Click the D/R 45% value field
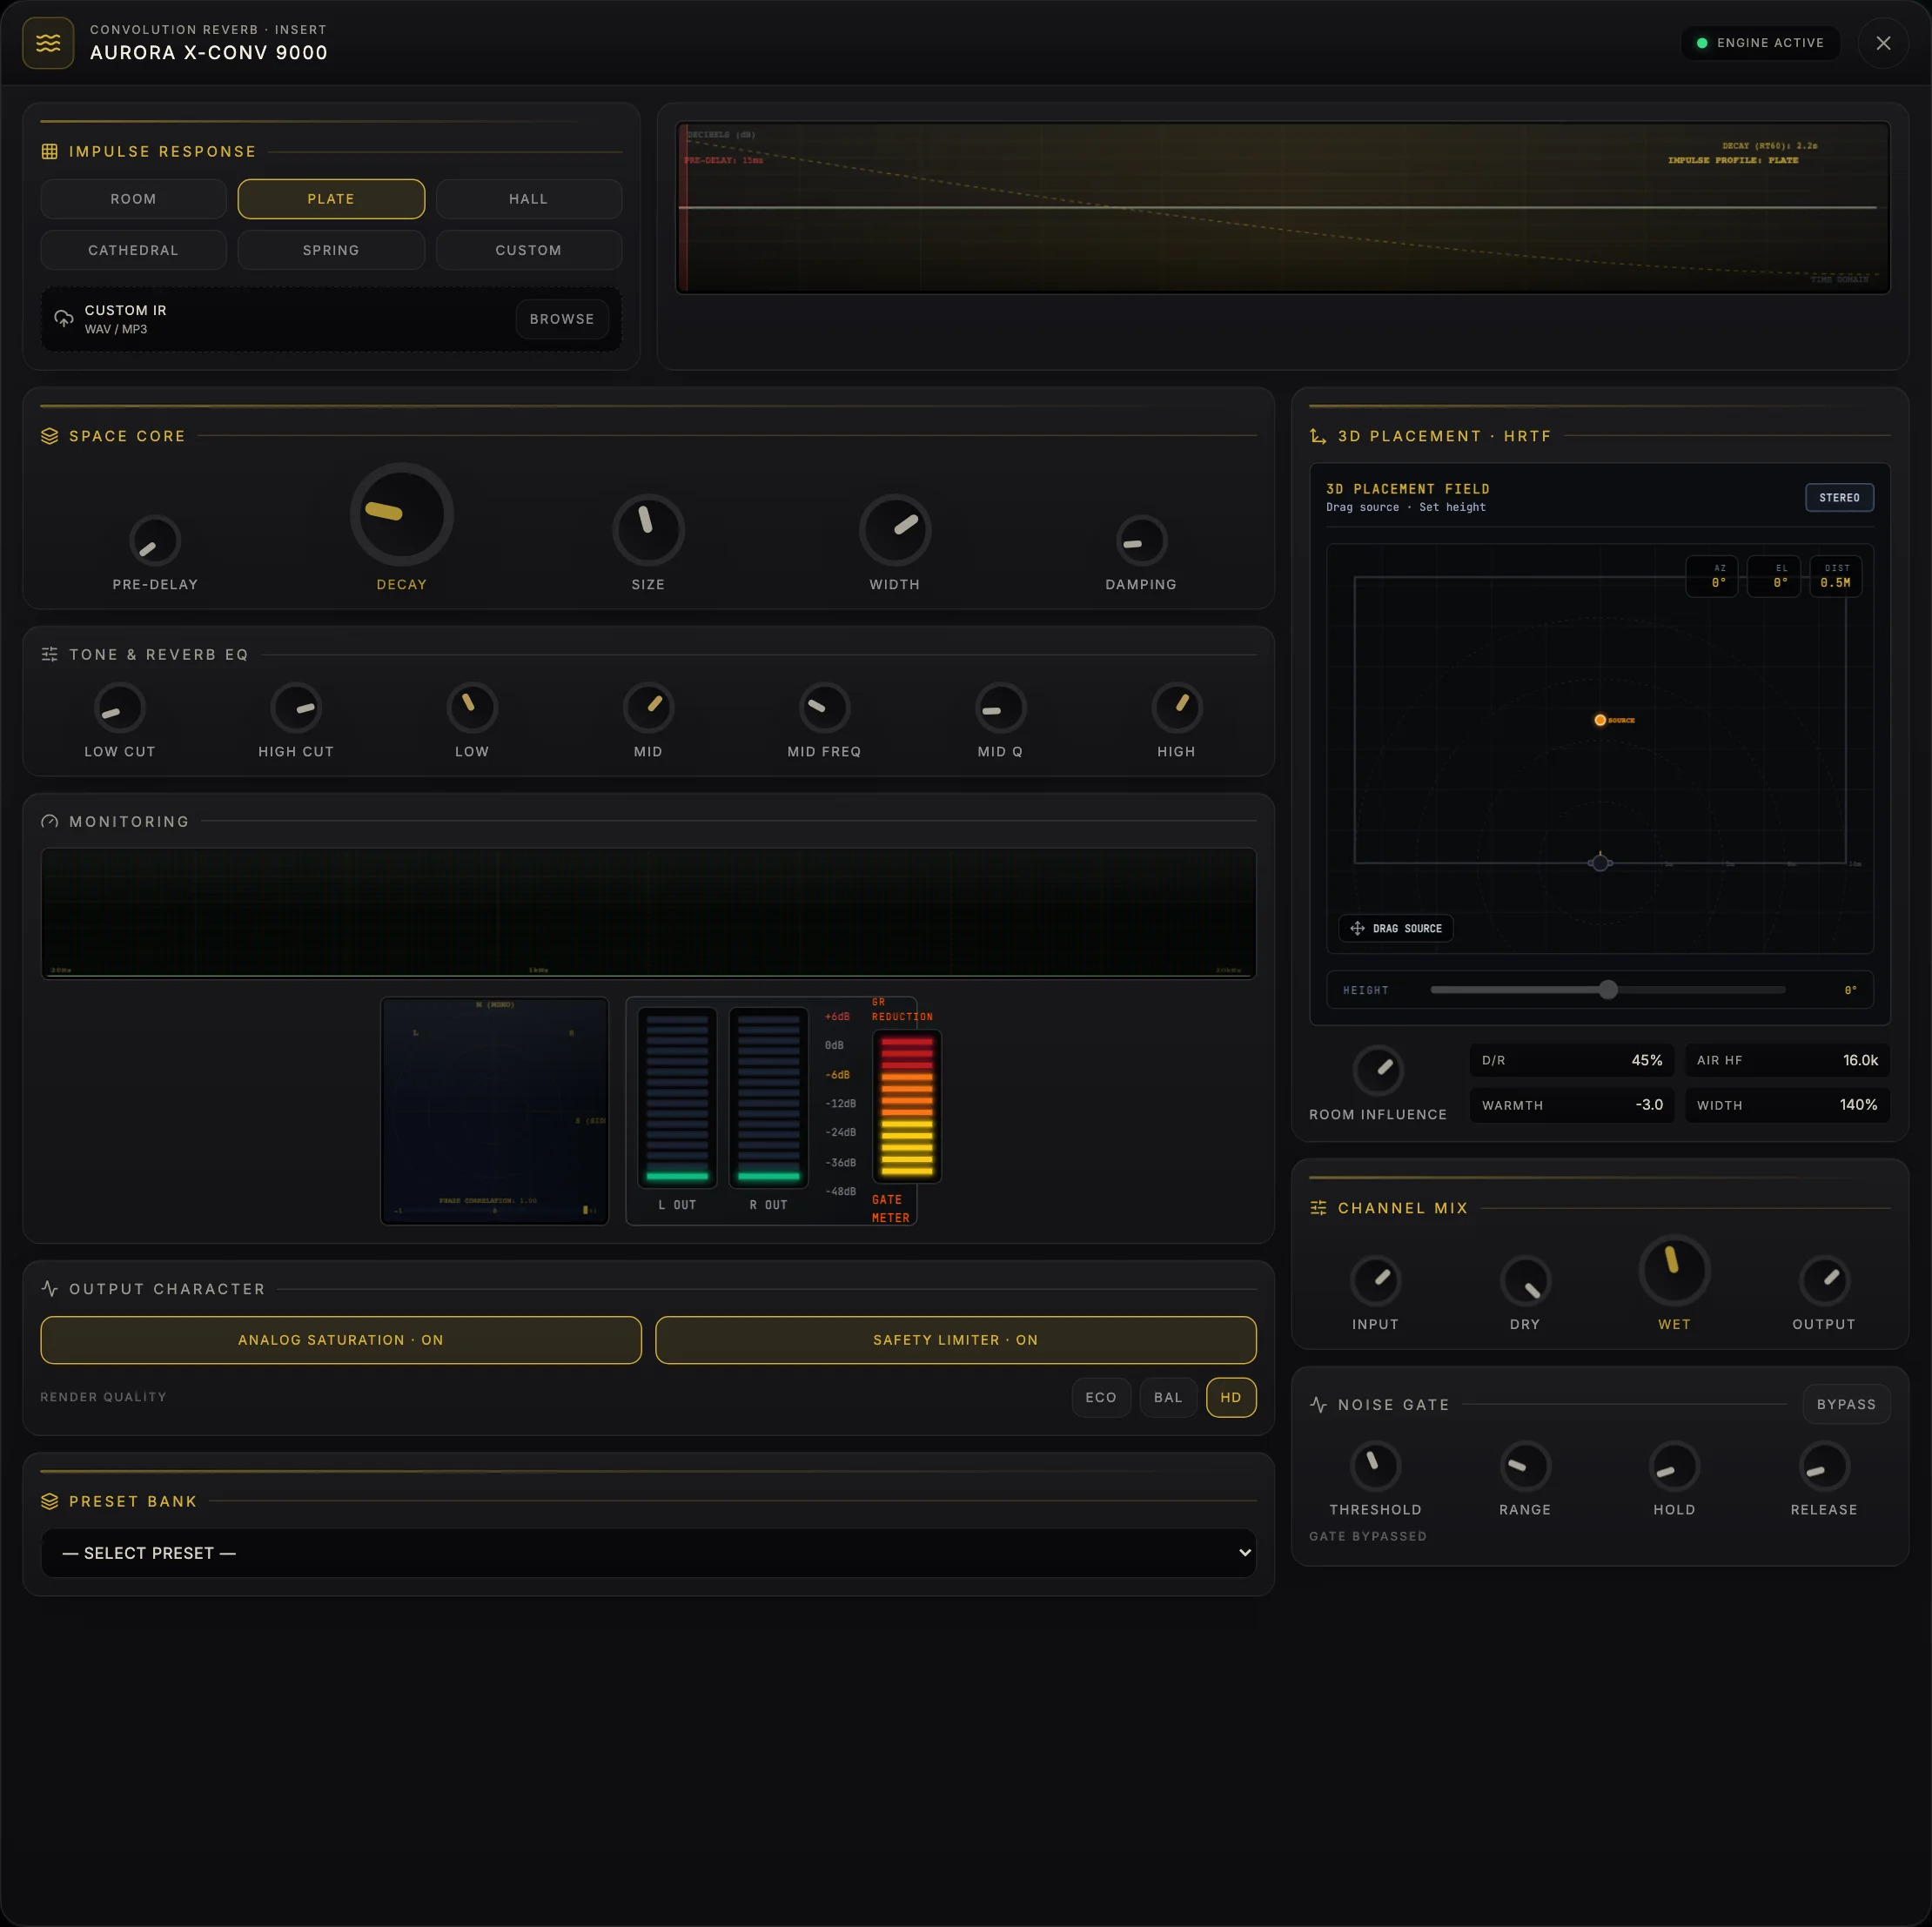The width and height of the screenshot is (1932, 1927). pos(1572,1060)
